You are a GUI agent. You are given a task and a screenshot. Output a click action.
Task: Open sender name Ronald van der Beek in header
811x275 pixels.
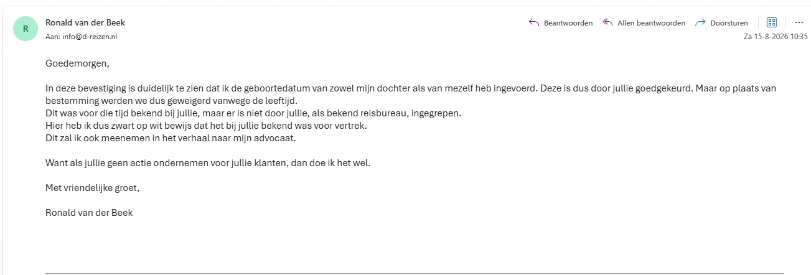click(x=85, y=22)
